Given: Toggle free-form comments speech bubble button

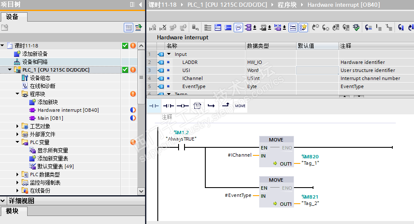Looking at the screenshot, I should click(x=238, y=28).
